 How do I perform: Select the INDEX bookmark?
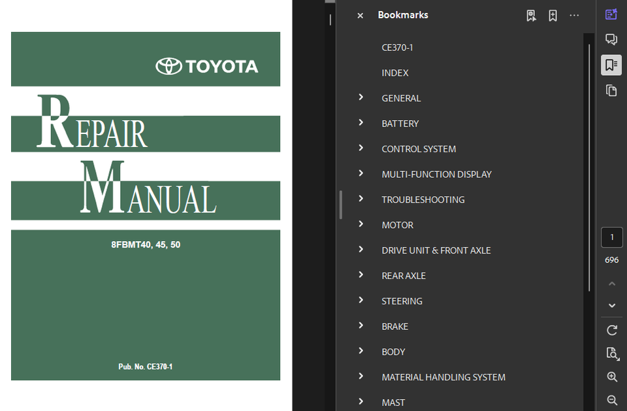coord(395,73)
